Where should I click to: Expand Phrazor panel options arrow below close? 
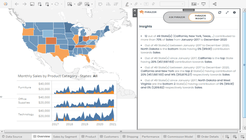pos(135,15)
